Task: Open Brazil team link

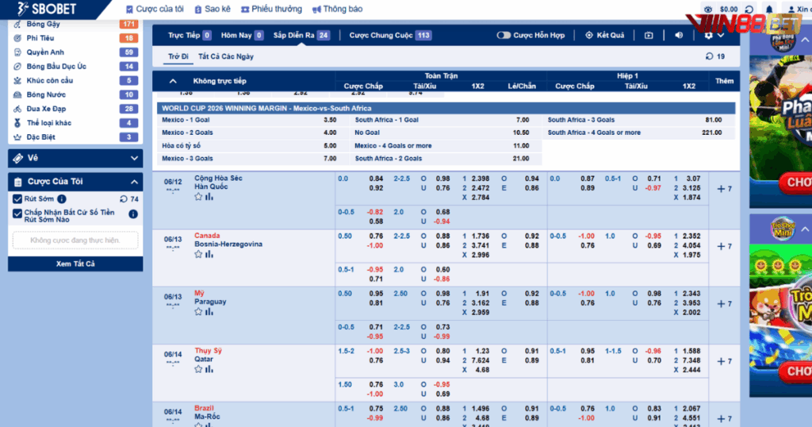Action: click(204, 408)
